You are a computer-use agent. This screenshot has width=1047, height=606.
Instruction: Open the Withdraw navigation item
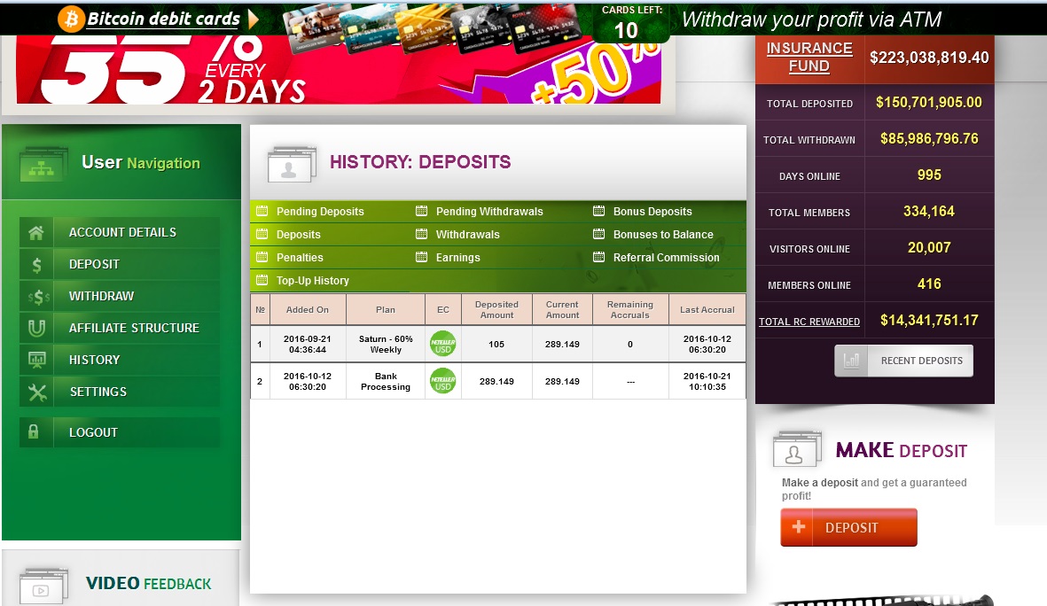101,296
